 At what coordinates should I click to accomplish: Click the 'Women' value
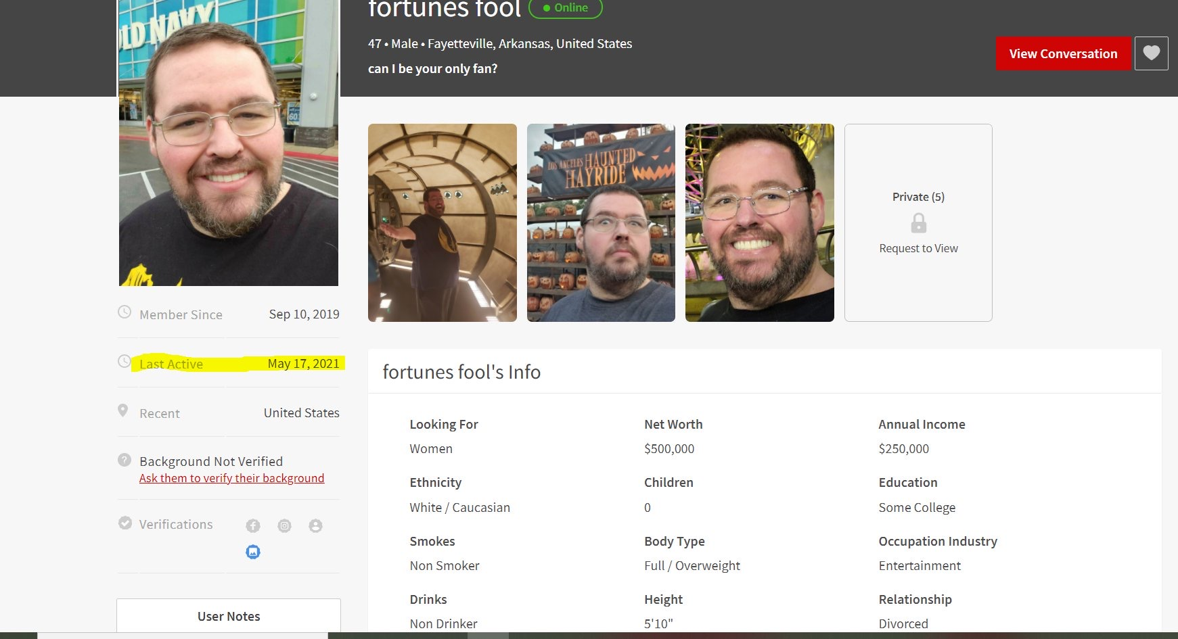(x=431, y=449)
